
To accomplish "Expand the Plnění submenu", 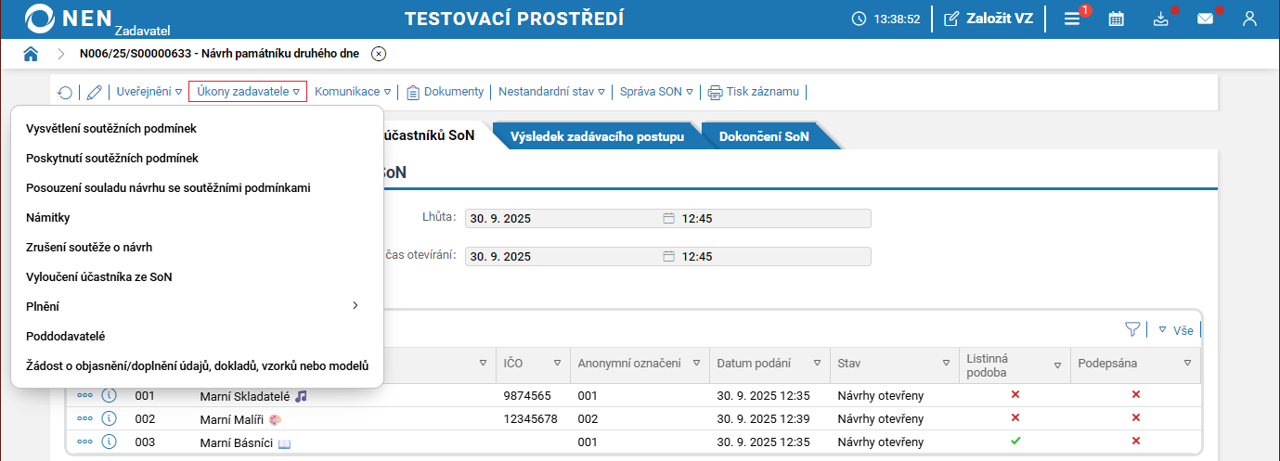I will coord(197,306).
